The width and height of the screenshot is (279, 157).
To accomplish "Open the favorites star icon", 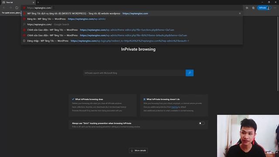I will tap(247, 8).
